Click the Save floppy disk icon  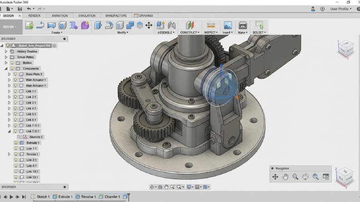pyautogui.click(x=20, y=9)
